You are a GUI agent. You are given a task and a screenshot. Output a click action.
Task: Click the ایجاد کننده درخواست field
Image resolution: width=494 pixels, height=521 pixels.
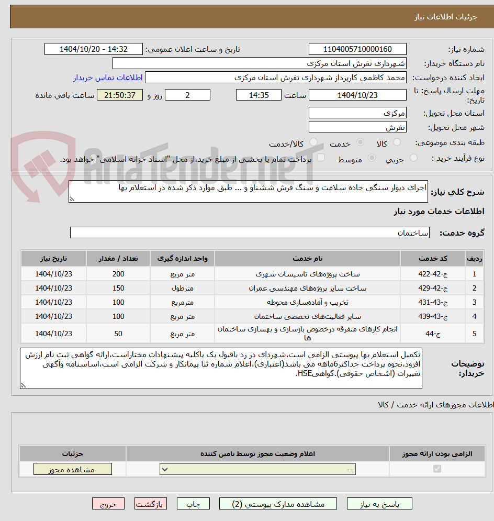pos(276,77)
